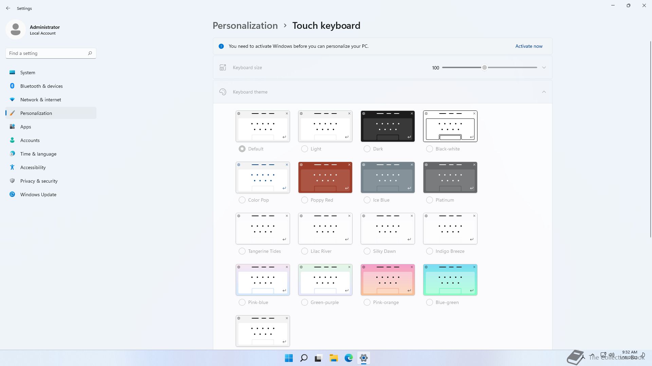652x366 pixels.
Task: Click the Settings gear in the taskbar
Action: click(364, 358)
